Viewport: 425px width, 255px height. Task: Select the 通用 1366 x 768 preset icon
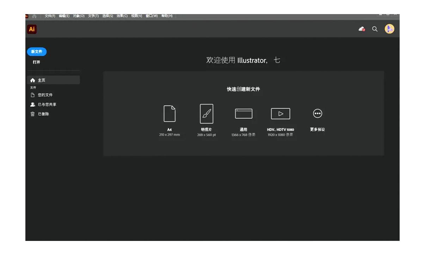pyautogui.click(x=244, y=113)
